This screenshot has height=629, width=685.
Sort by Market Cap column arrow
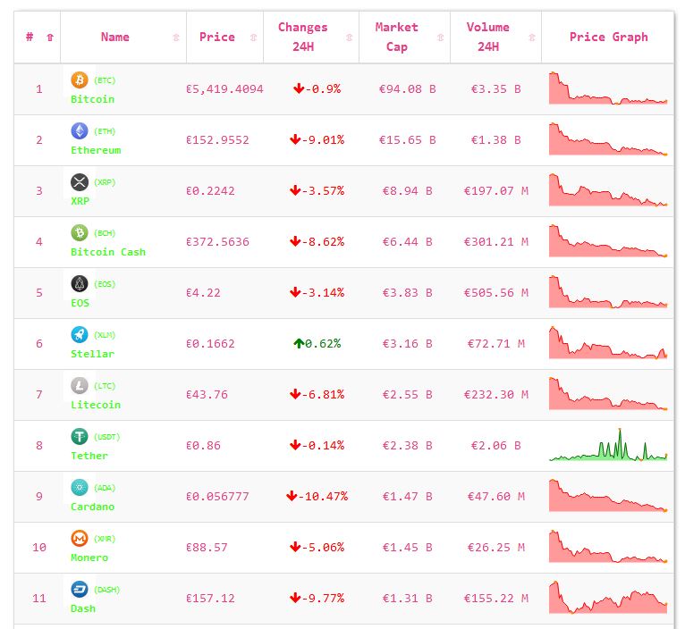(x=440, y=38)
